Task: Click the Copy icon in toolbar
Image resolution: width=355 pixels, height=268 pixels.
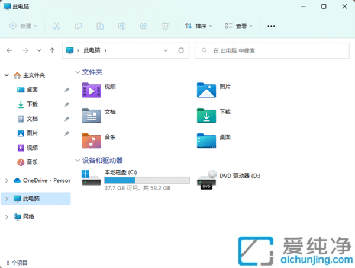Action: [x=78, y=26]
